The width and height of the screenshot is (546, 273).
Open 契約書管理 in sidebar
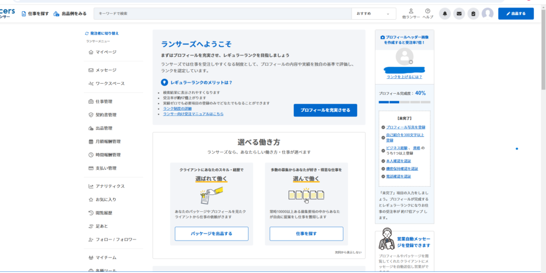pos(106,115)
